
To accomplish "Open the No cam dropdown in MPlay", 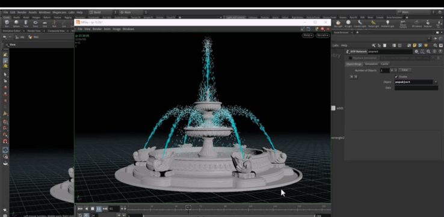I will 322,35.
